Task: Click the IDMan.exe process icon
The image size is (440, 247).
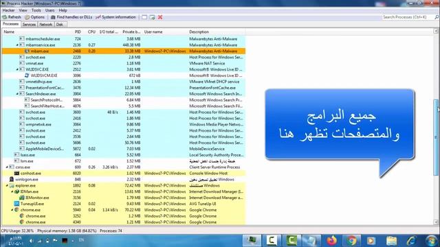Action: [x=16, y=191]
